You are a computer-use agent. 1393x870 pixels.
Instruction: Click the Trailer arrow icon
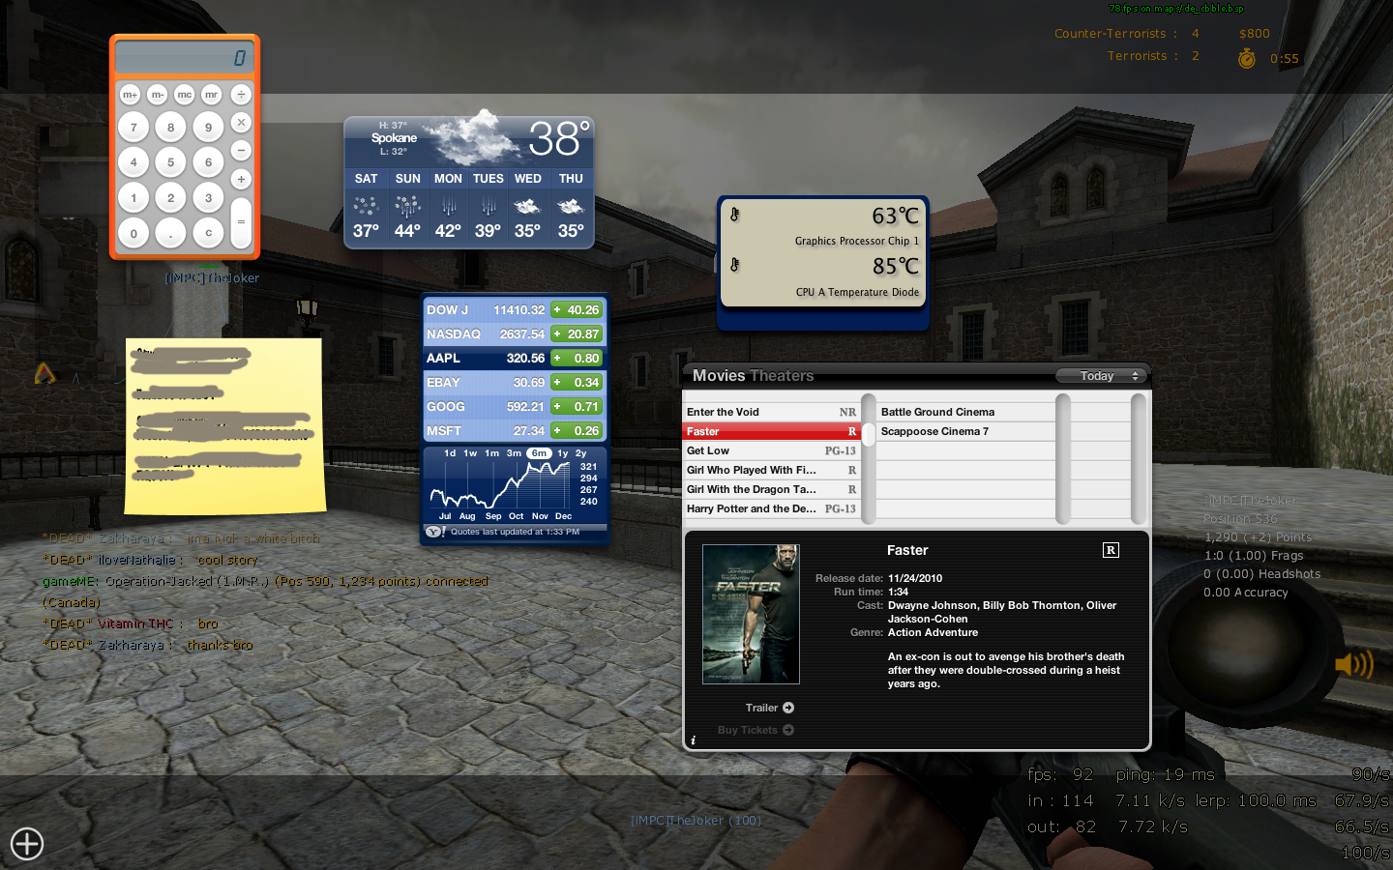(x=788, y=708)
